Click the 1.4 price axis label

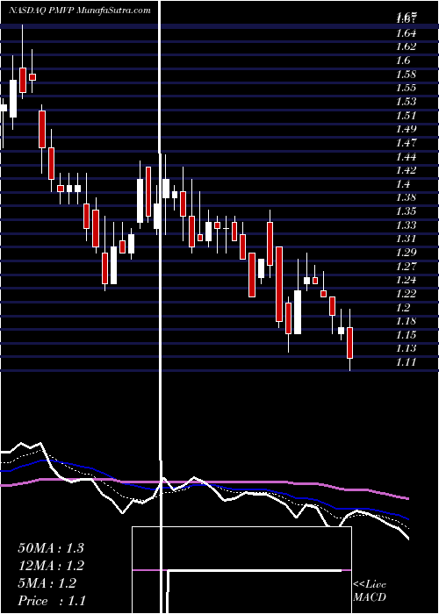coord(404,184)
